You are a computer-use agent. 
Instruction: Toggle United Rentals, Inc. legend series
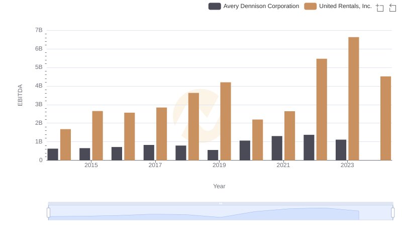click(x=338, y=6)
